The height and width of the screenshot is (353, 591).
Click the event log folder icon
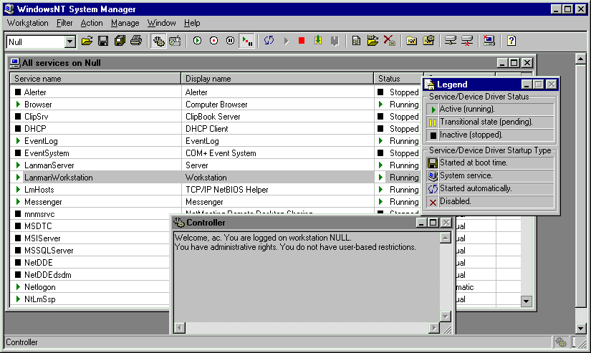click(x=412, y=41)
